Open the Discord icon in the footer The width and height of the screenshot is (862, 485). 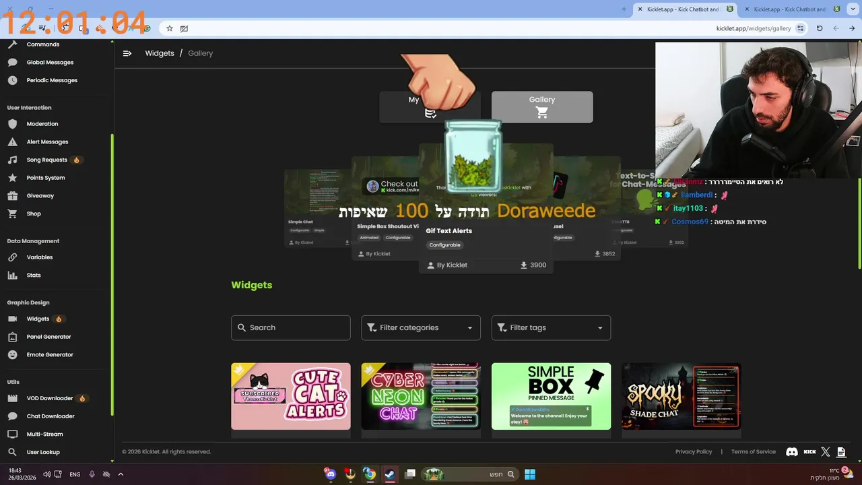792,452
